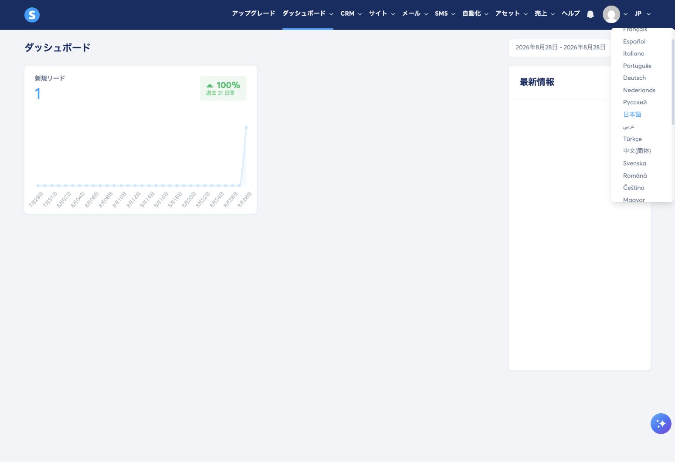Viewport: 675px width, 462px height.
Task: Click the 新規リード card label
Action: 50,78
